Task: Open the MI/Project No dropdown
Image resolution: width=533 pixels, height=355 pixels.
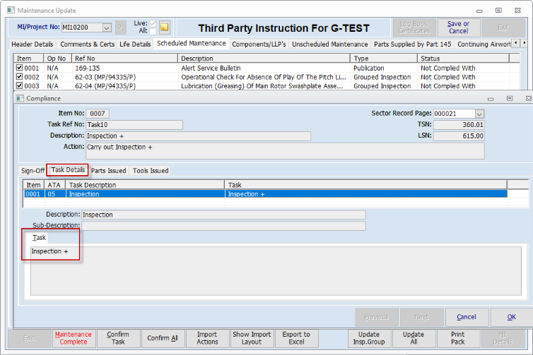Action: [107, 28]
